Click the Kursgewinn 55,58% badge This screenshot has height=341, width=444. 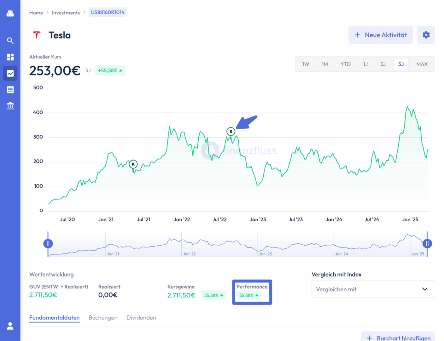[x=214, y=295]
